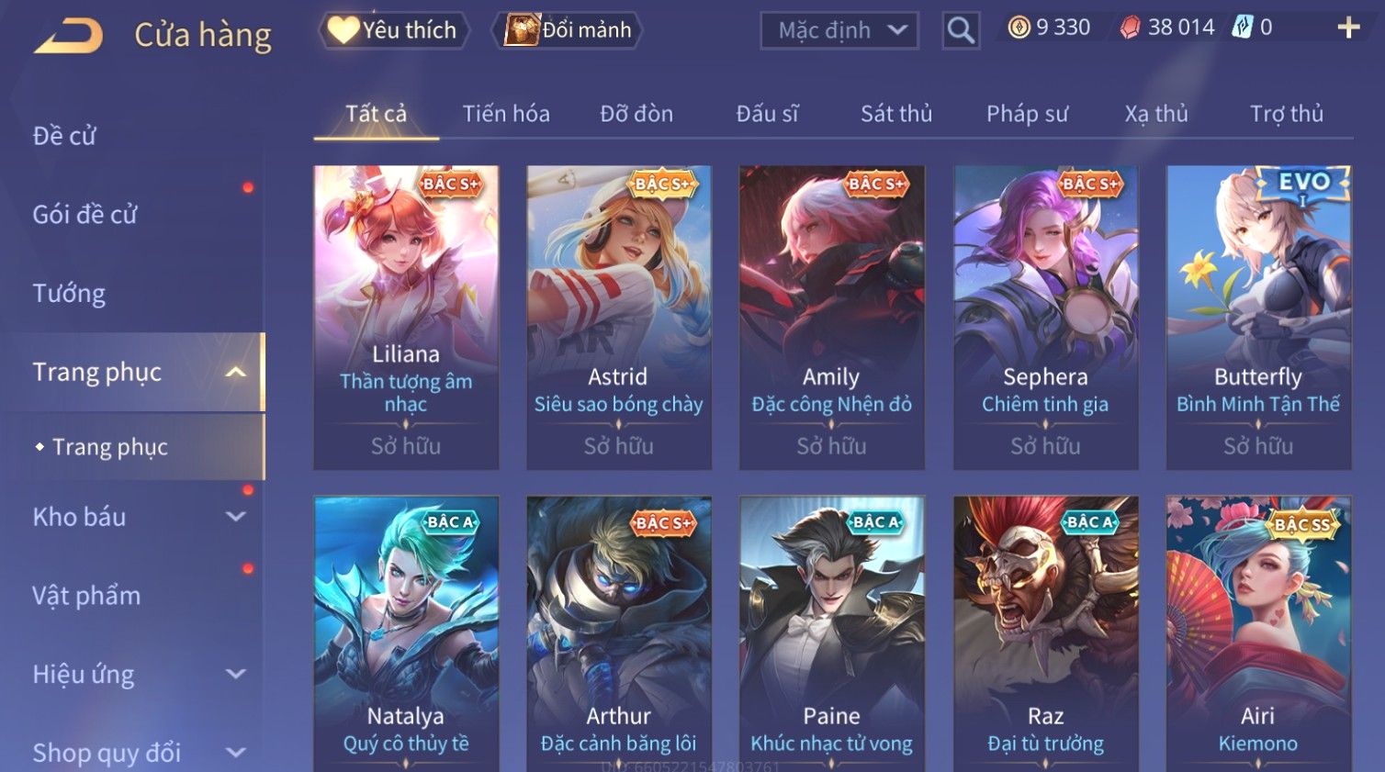Open Gói đề cử in sidebar
The image size is (1385, 772).
(84, 215)
